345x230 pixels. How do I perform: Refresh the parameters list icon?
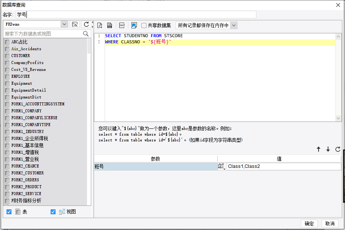coord(338,149)
